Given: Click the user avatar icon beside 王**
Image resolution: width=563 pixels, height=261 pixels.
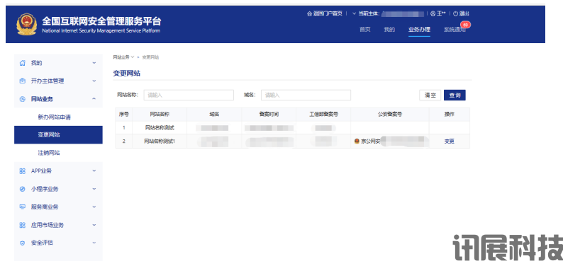Looking at the screenshot, I should pos(433,13).
